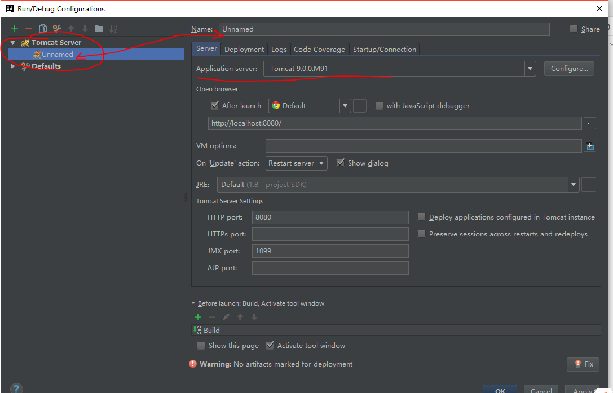Screen dimensions: 613x393
Task: Edit defaults via the wrench icon
Action: point(57,29)
